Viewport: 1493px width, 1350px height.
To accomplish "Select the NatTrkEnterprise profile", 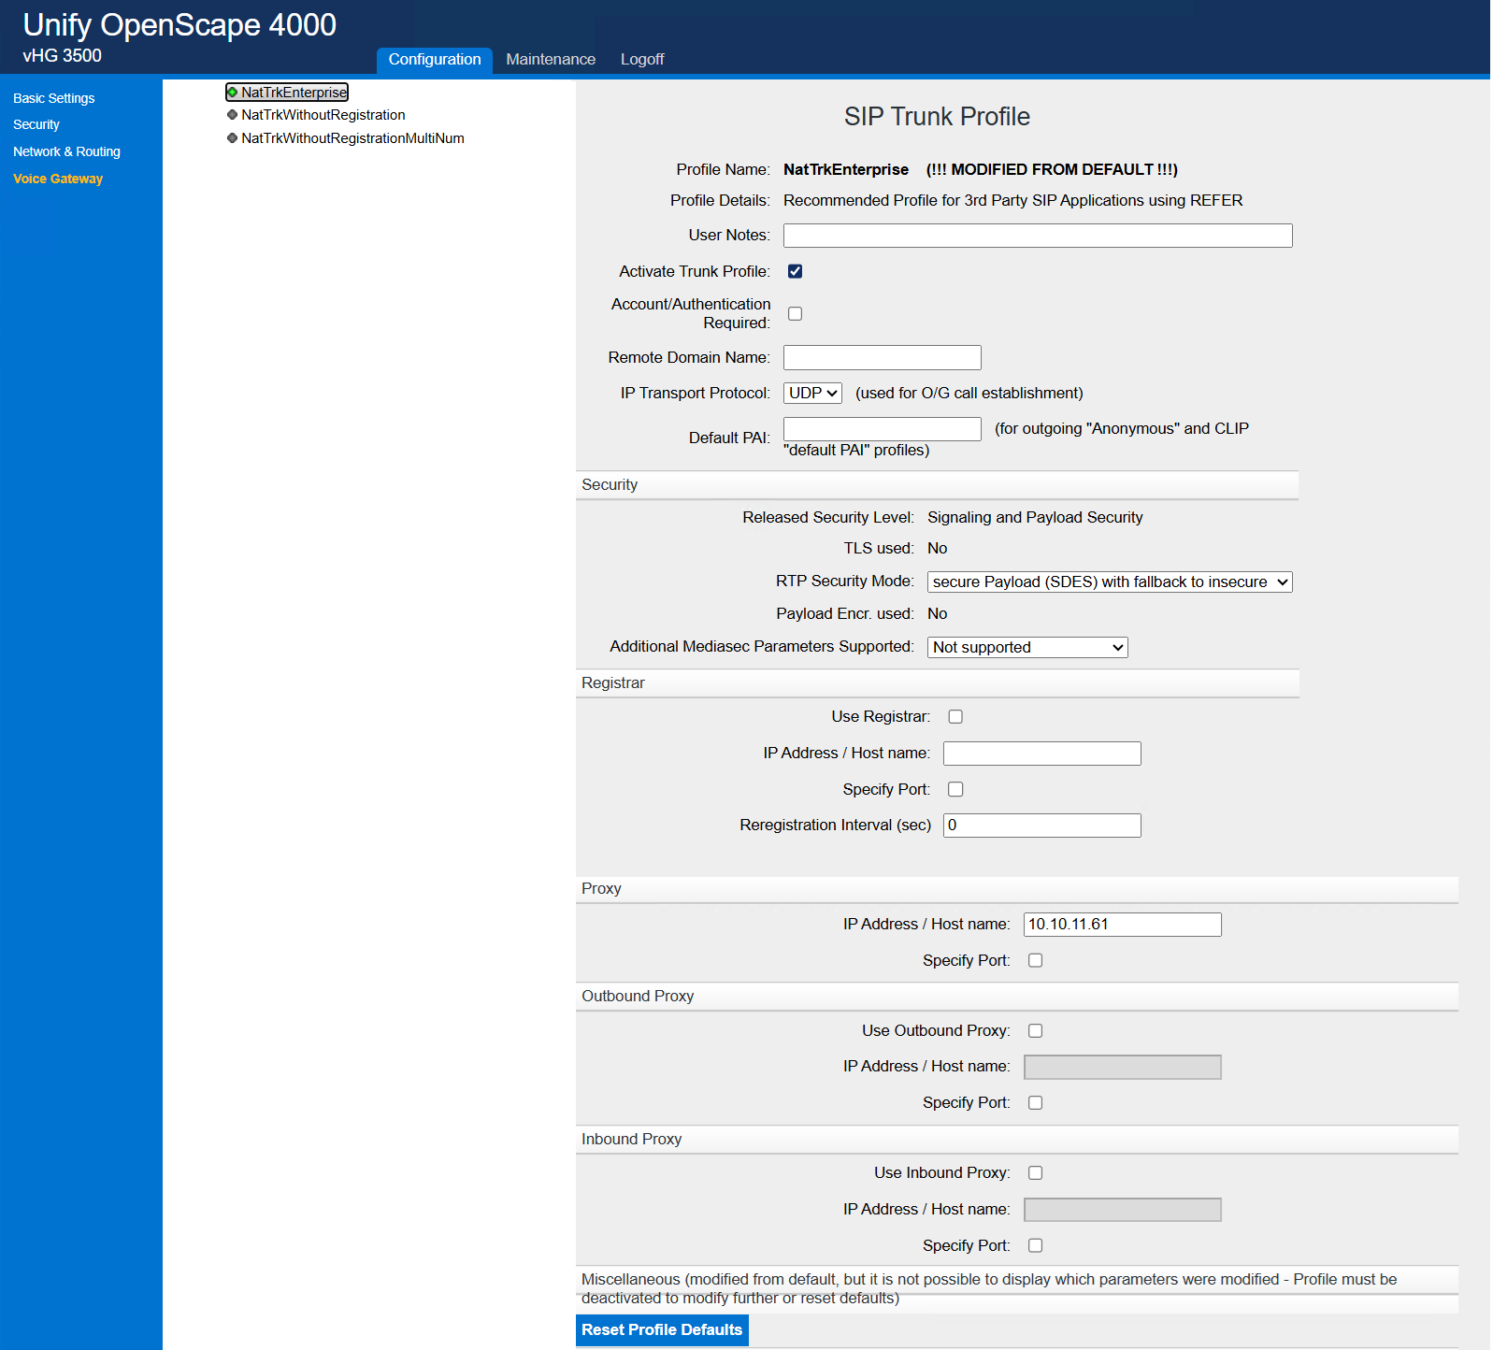I will (x=294, y=93).
